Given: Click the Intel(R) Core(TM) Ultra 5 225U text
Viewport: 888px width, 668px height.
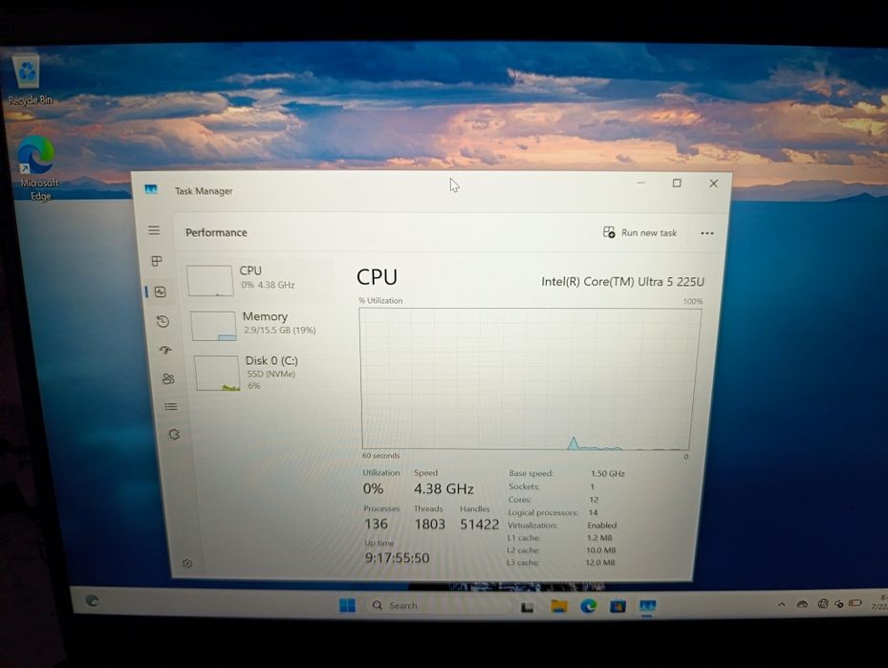Looking at the screenshot, I should click(x=622, y=281).
